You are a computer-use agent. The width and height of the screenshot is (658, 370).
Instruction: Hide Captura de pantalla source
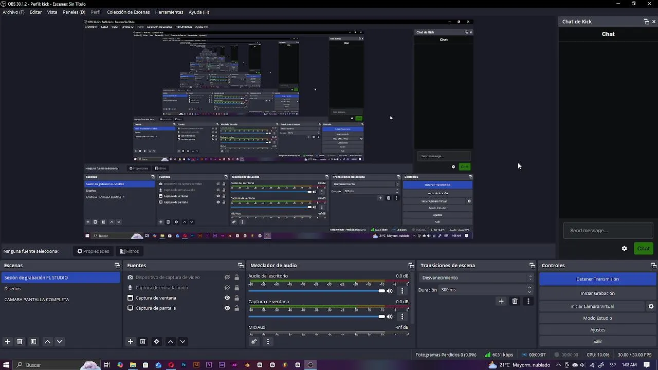click(x=227, y=308)
